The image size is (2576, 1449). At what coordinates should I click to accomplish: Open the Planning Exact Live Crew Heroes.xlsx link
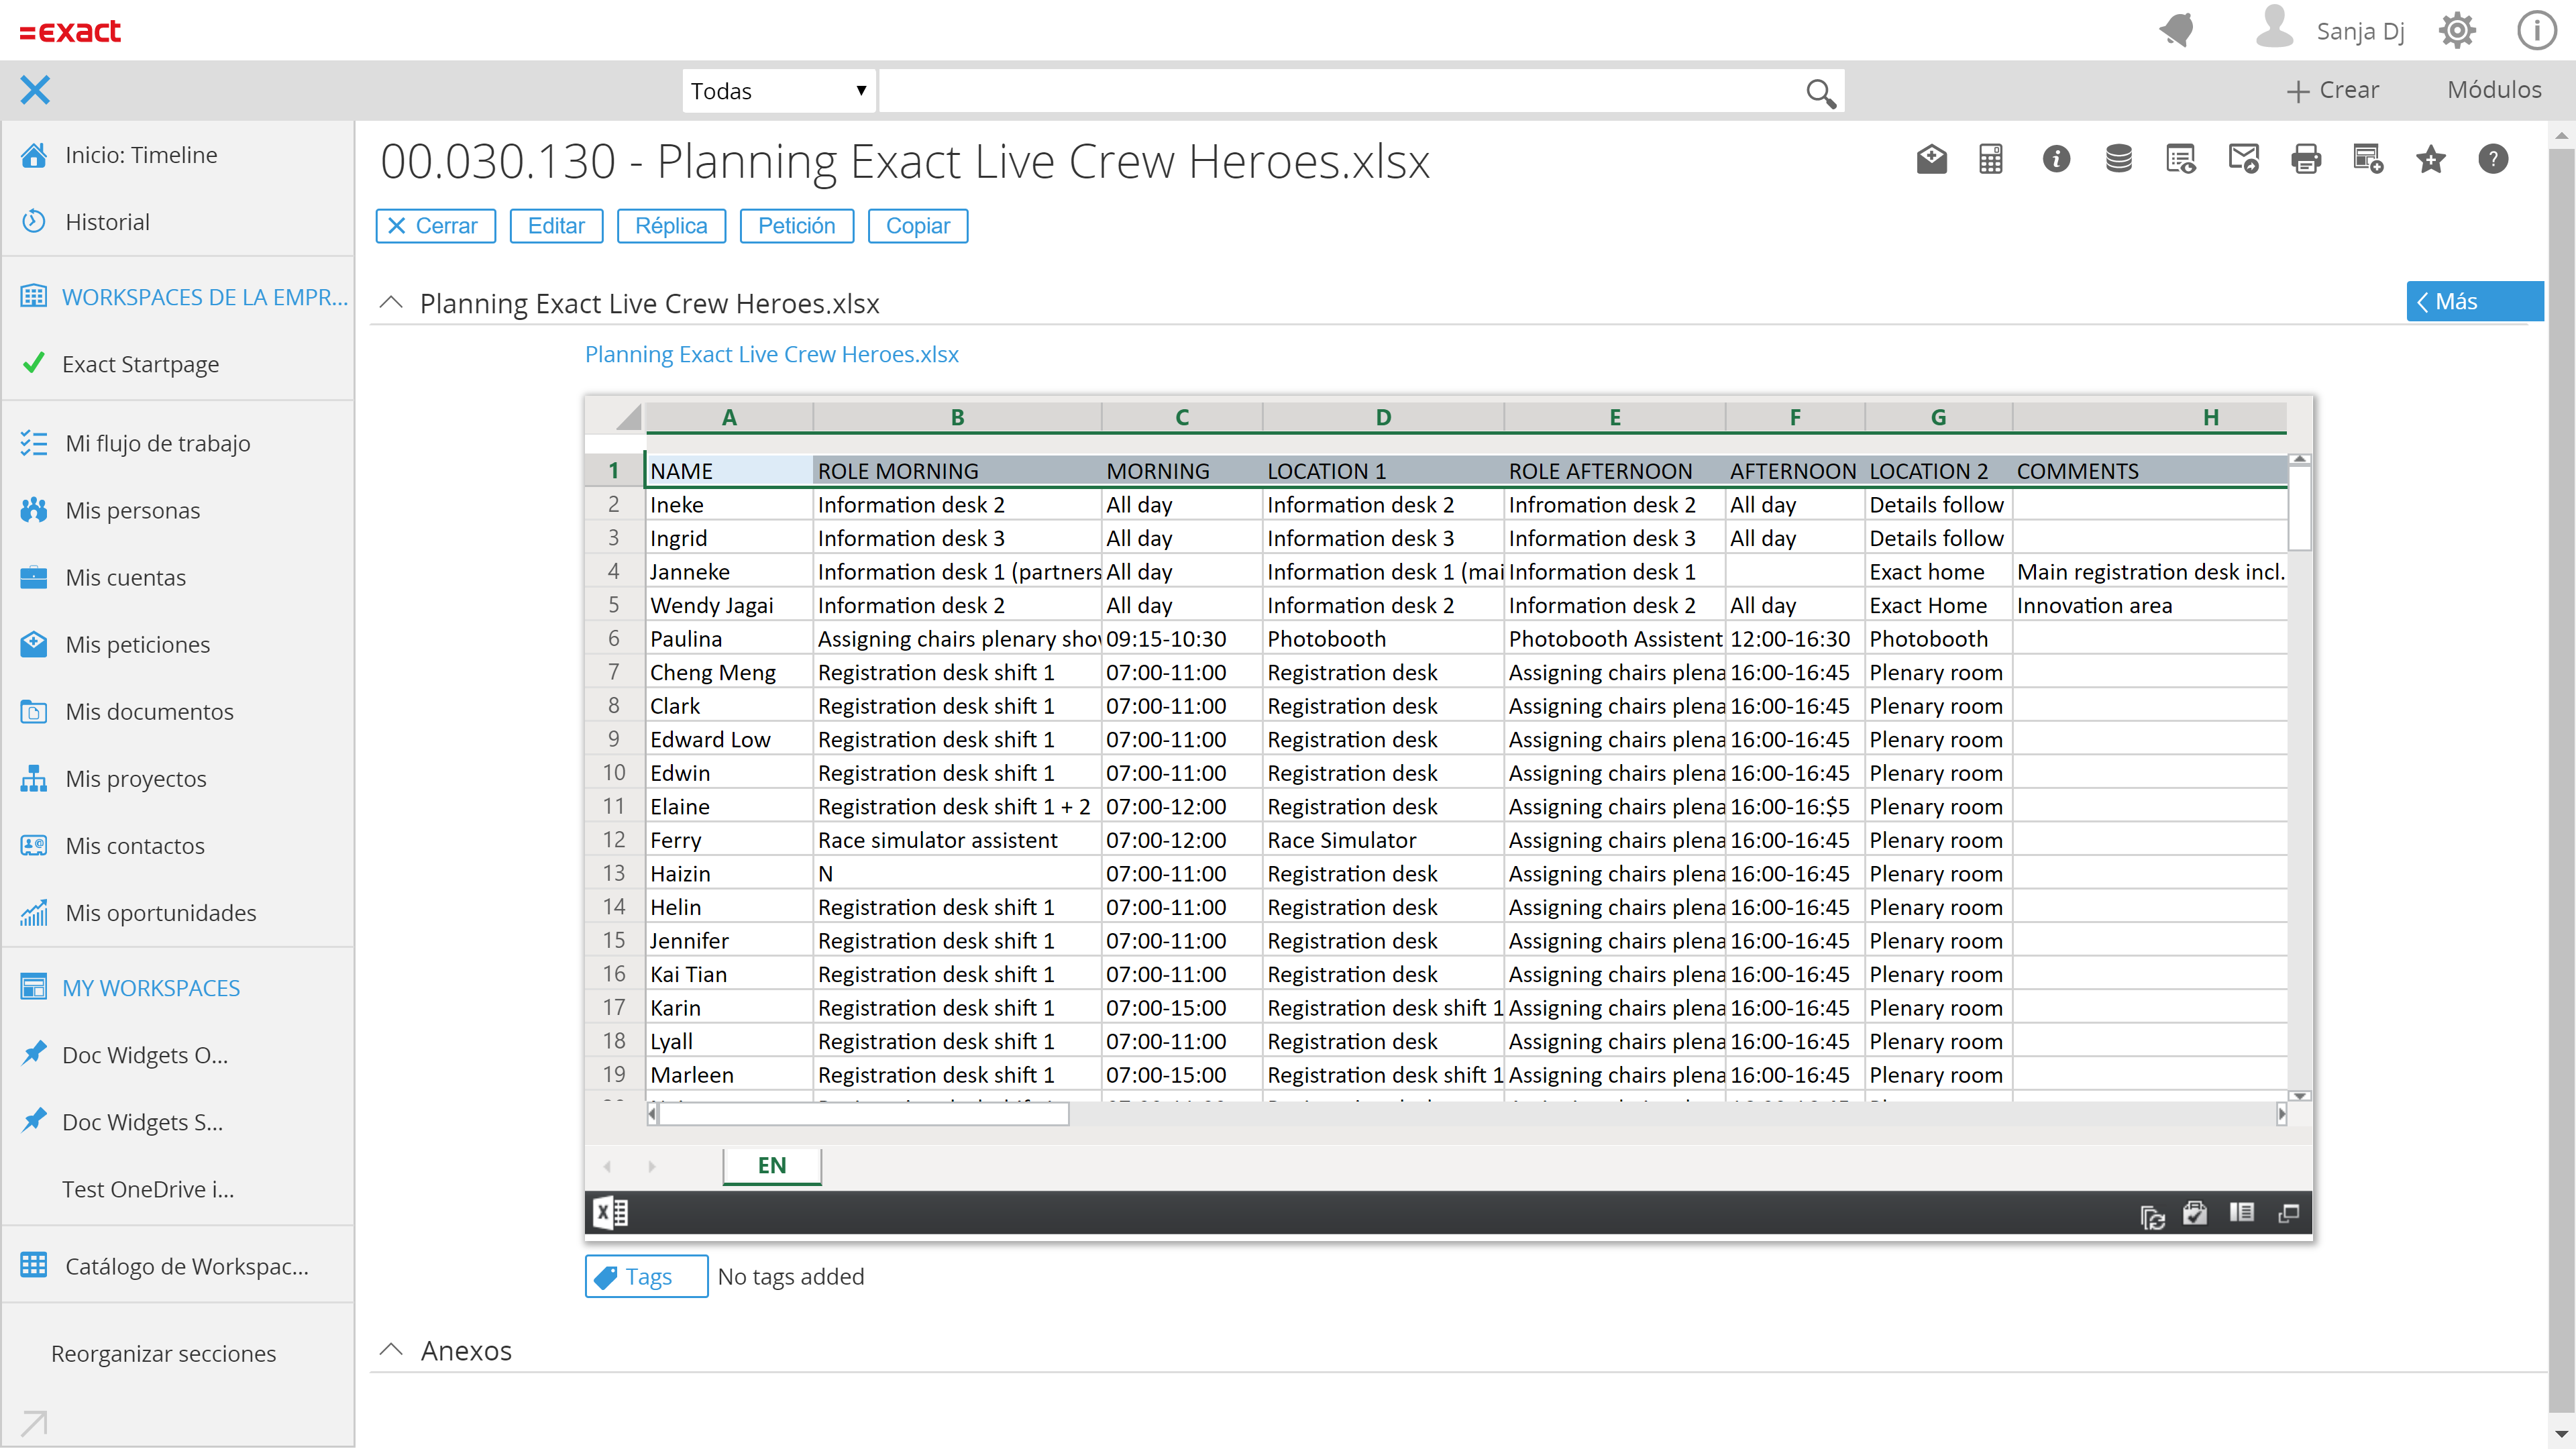pos(771,354)
